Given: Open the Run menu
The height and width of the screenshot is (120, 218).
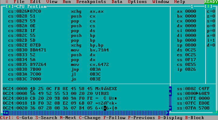Looking at the screenshot, I should pos(67,2).
